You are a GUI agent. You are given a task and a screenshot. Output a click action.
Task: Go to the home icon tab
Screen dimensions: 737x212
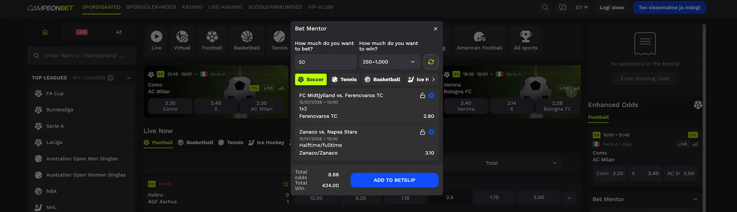click(x=45, y=32)
